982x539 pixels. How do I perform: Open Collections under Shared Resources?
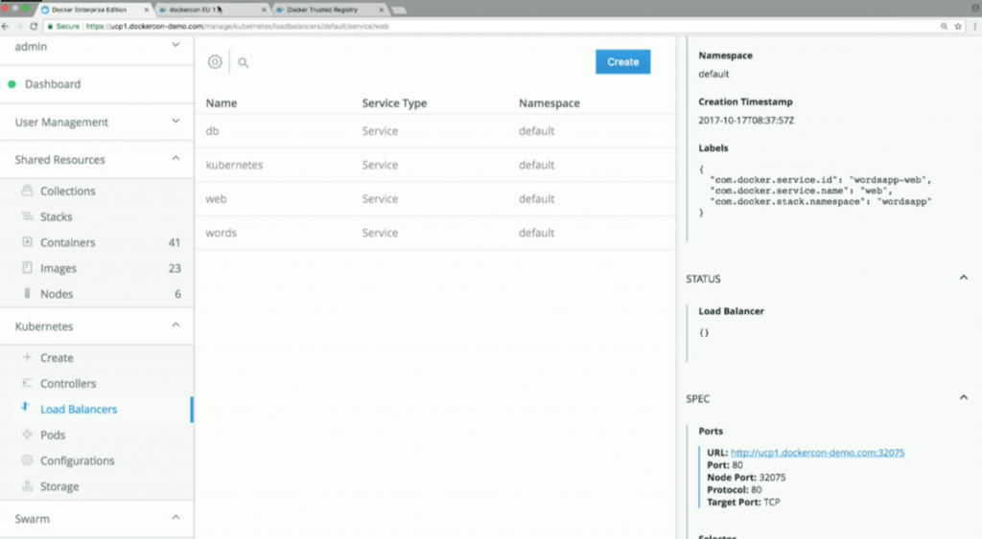tap(68, 191)
